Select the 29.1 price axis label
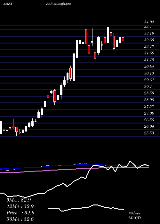 [148, 87]
